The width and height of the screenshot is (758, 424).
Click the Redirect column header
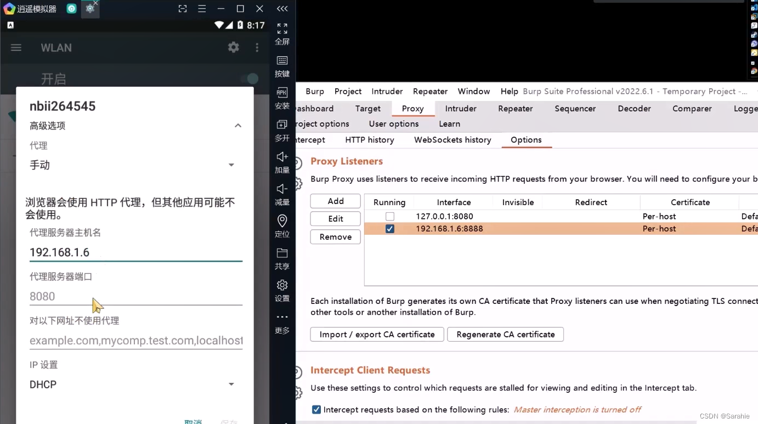tap(591, 202)
